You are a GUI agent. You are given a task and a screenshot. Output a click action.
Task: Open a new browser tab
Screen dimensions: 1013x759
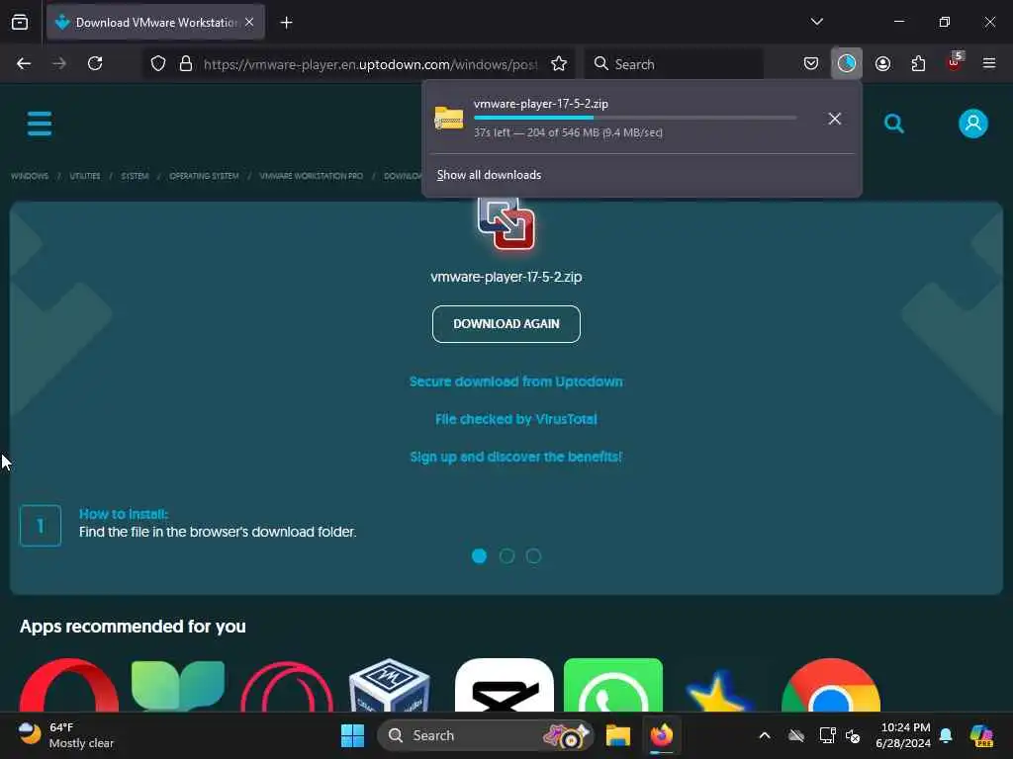click(286, 23)
